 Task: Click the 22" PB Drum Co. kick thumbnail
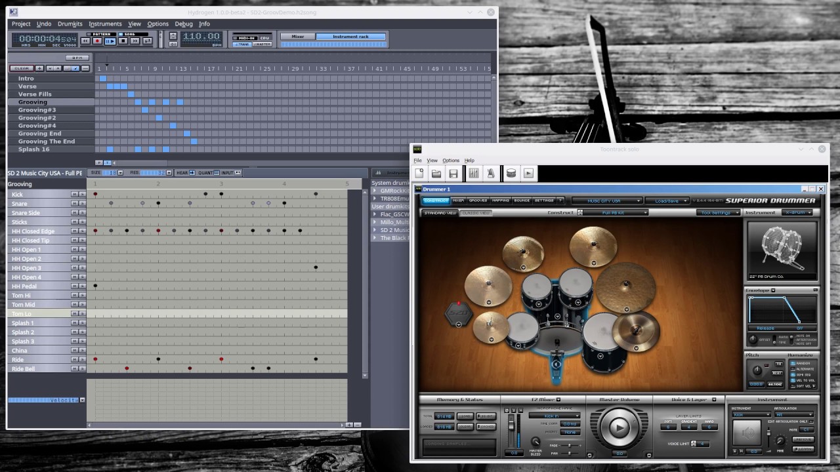(782, 250)
